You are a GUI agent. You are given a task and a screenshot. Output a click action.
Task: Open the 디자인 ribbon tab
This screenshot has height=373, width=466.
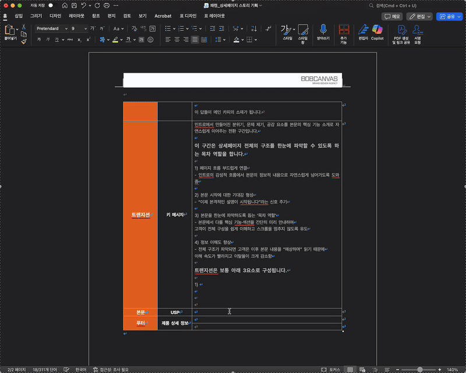pos(55,16)
